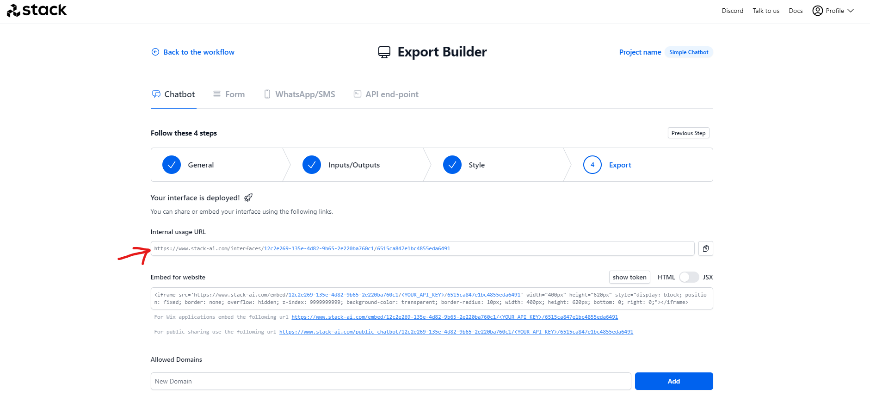Click the JSX label
The width and height of the screenshot is (870, 396).
tap(708, 277)
